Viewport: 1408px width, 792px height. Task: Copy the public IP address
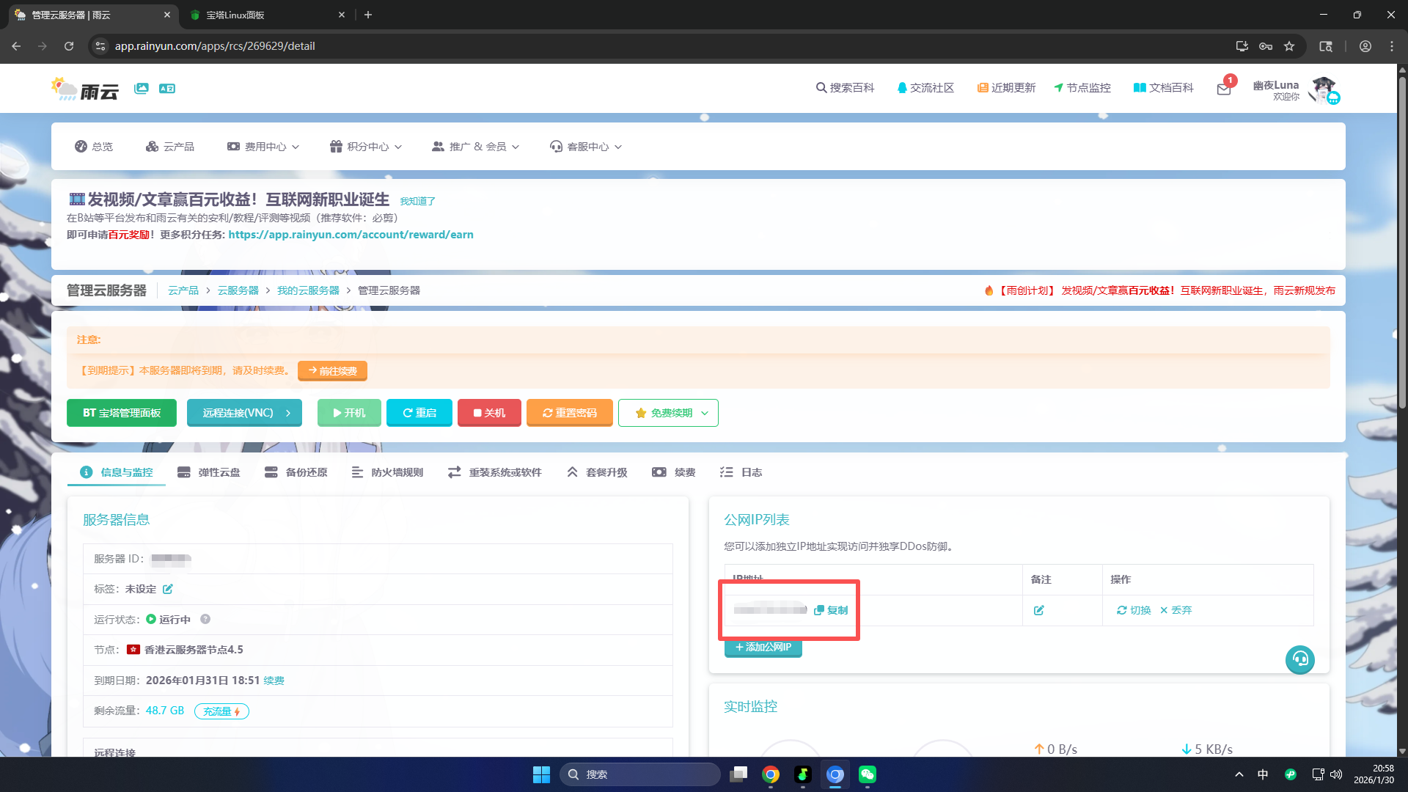coord(831,610)
